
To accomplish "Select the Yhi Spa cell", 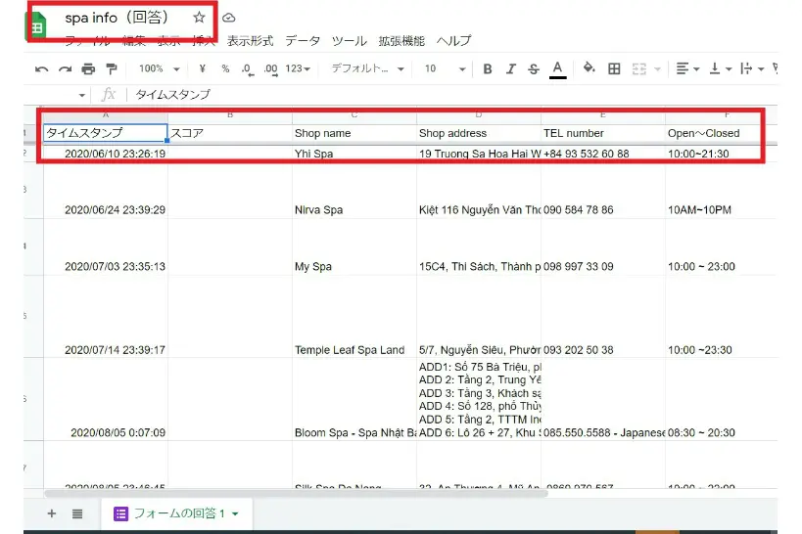I will click(354, 154).
